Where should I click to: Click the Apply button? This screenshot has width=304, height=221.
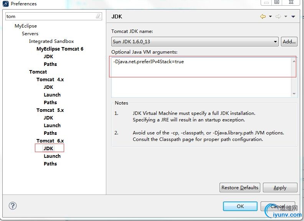(280, 188)
